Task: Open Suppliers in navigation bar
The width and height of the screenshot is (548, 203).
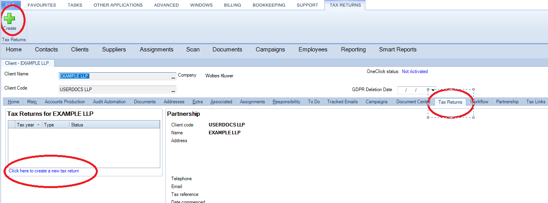Action: [114, 49]
